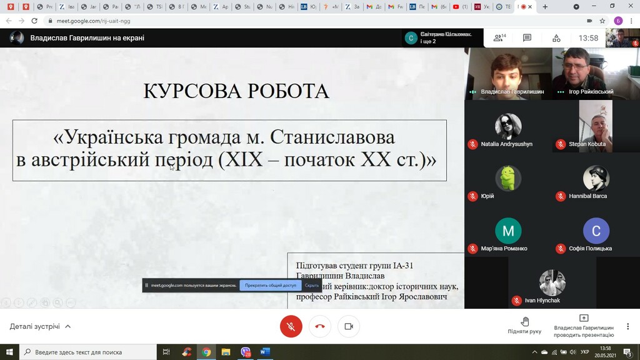The height and width of the screenshot is (360, 640).
Task: Click the browser reload page icon
Action: (x=34, y=21)
